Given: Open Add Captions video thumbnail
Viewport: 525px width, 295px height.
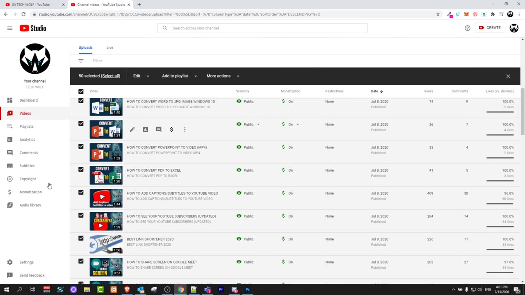Looking at the screenshot, I should (x=106, y=198).
